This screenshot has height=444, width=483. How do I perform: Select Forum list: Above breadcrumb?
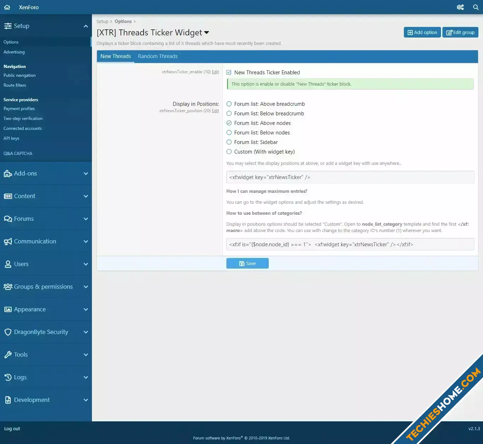(x=229, y=104)
